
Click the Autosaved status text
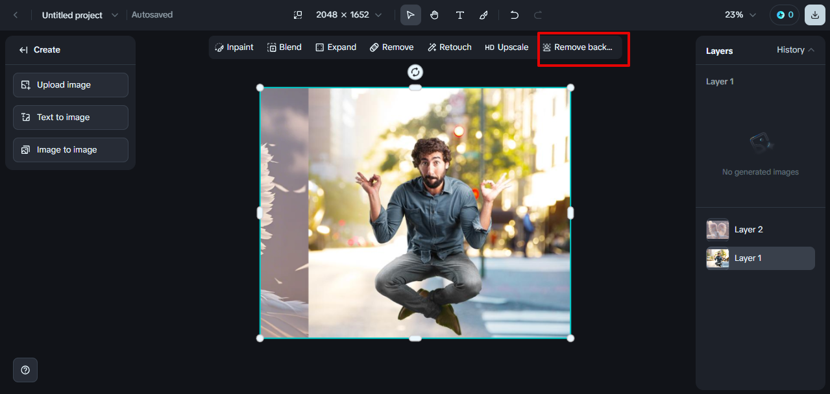click(153, 14)
